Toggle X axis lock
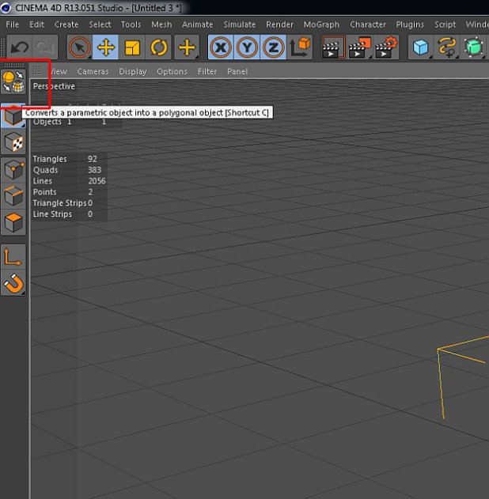This screenshot has height=499, width=489. [221, 47]
